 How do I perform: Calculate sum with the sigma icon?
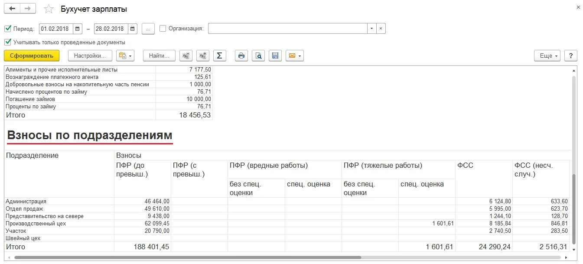220,55
